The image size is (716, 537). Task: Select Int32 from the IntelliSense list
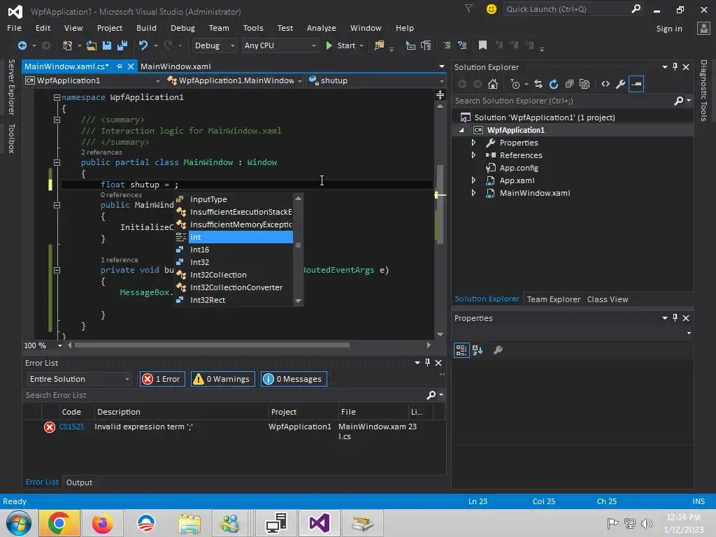coord(234,262)
